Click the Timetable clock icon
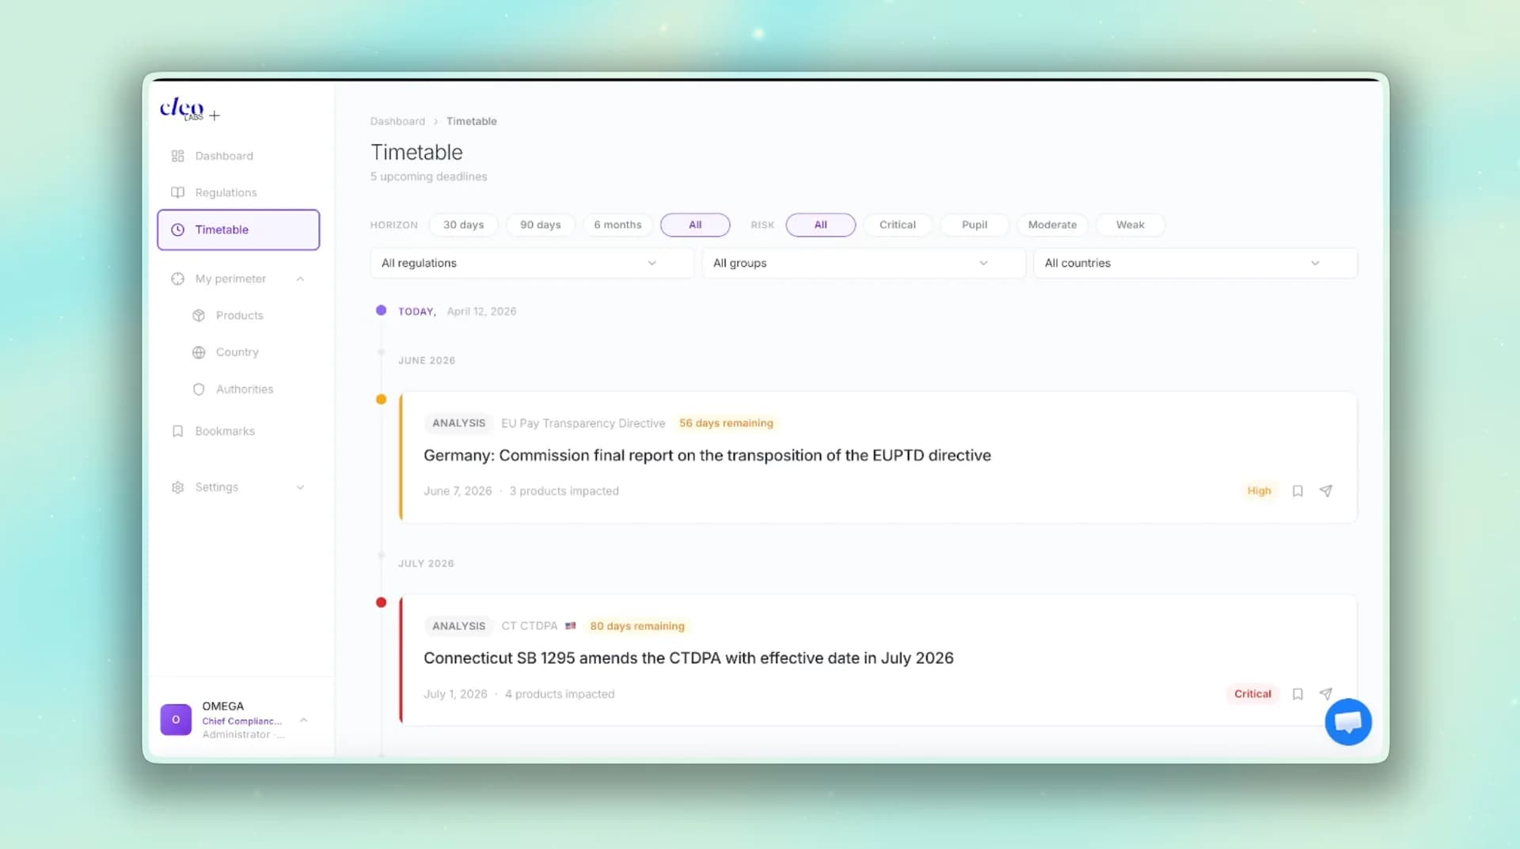The image size is (1520, 849). (x=177, y=229)
